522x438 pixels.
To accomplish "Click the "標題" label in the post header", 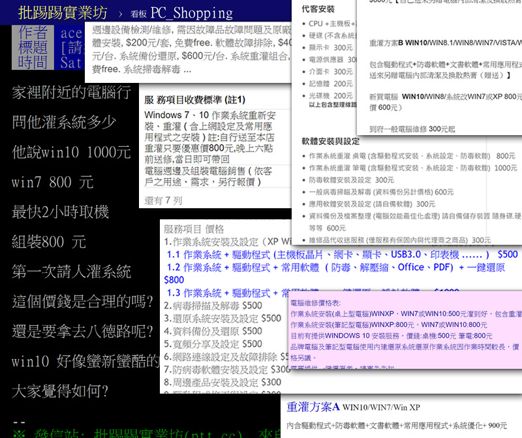I will (33, 47).
